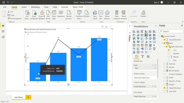Switch to Report view in sidebar
This screenshot has height=103, width=184.
click(x=3, y=25)
